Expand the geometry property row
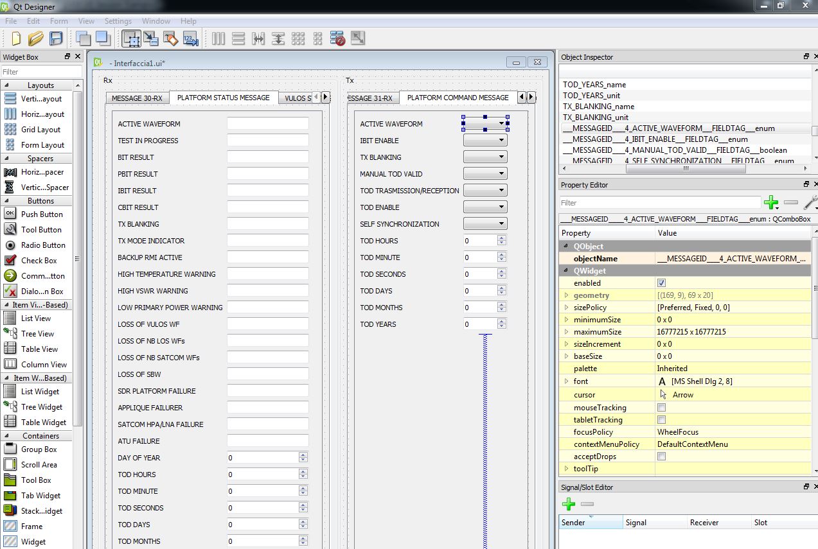Image resolution: width=818 pixels, height=549 pixels. tap(566, 295)
